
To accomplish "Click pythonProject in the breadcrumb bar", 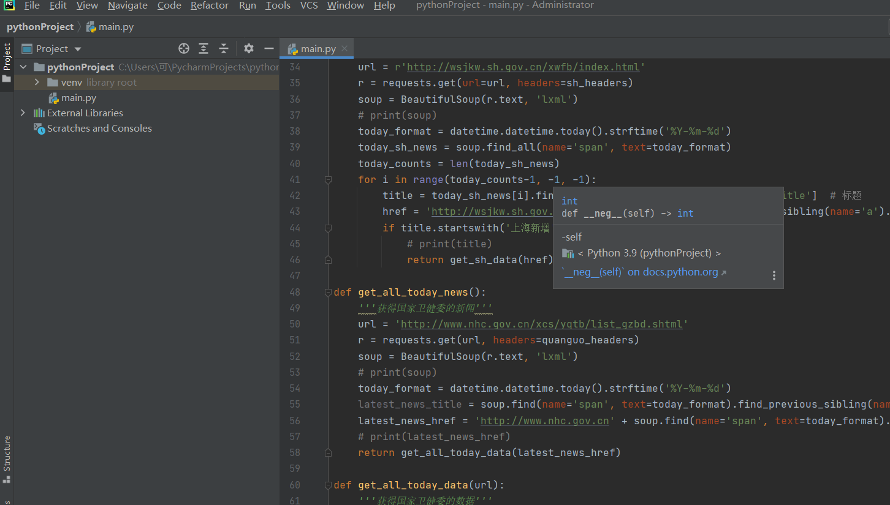I will tap(40, 26).
